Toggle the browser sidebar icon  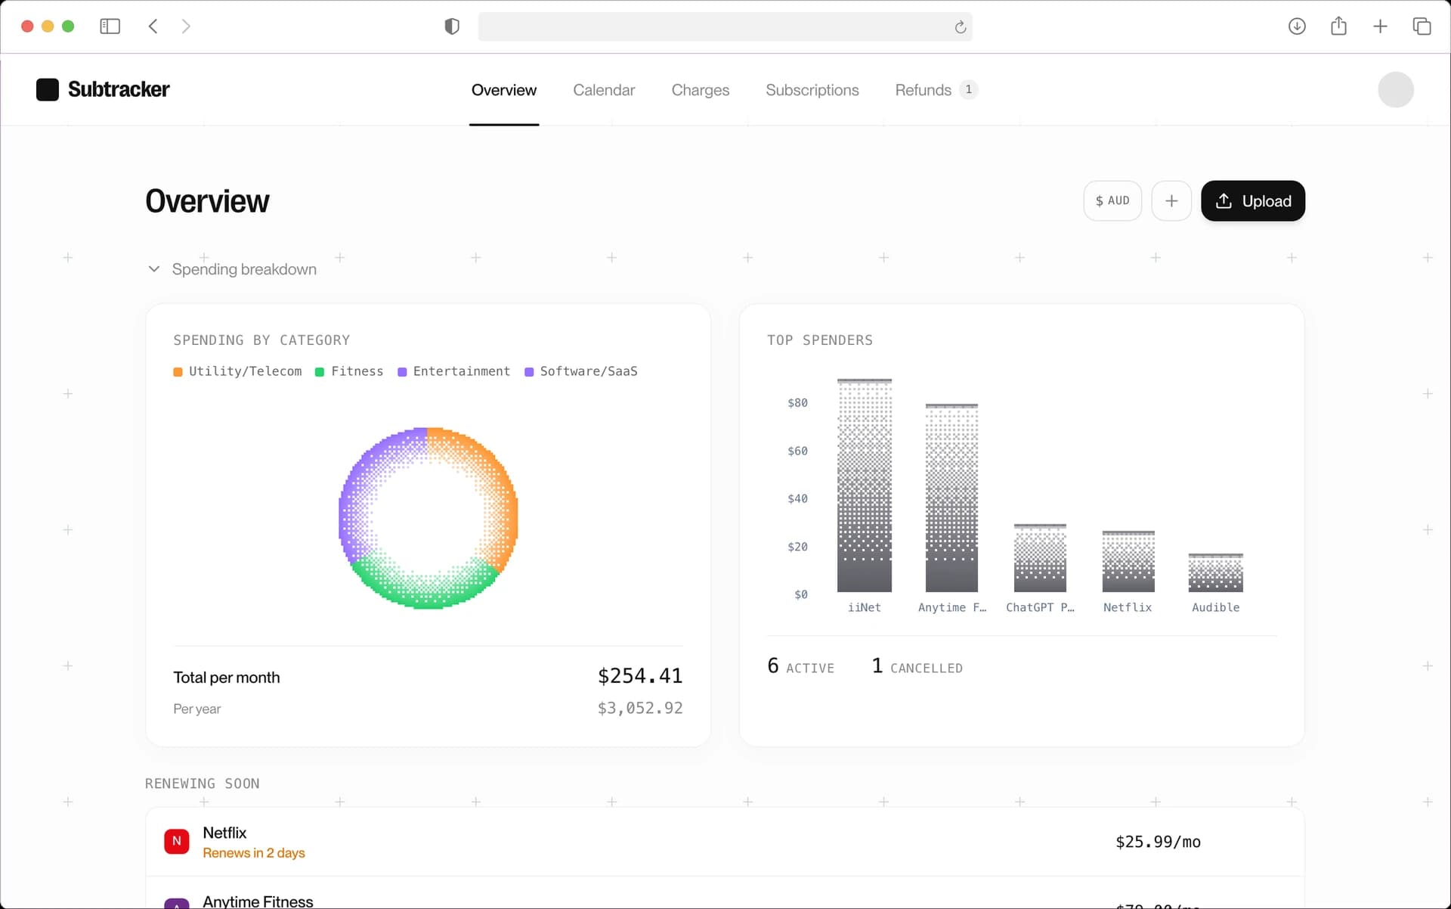[x=110, y=26]
